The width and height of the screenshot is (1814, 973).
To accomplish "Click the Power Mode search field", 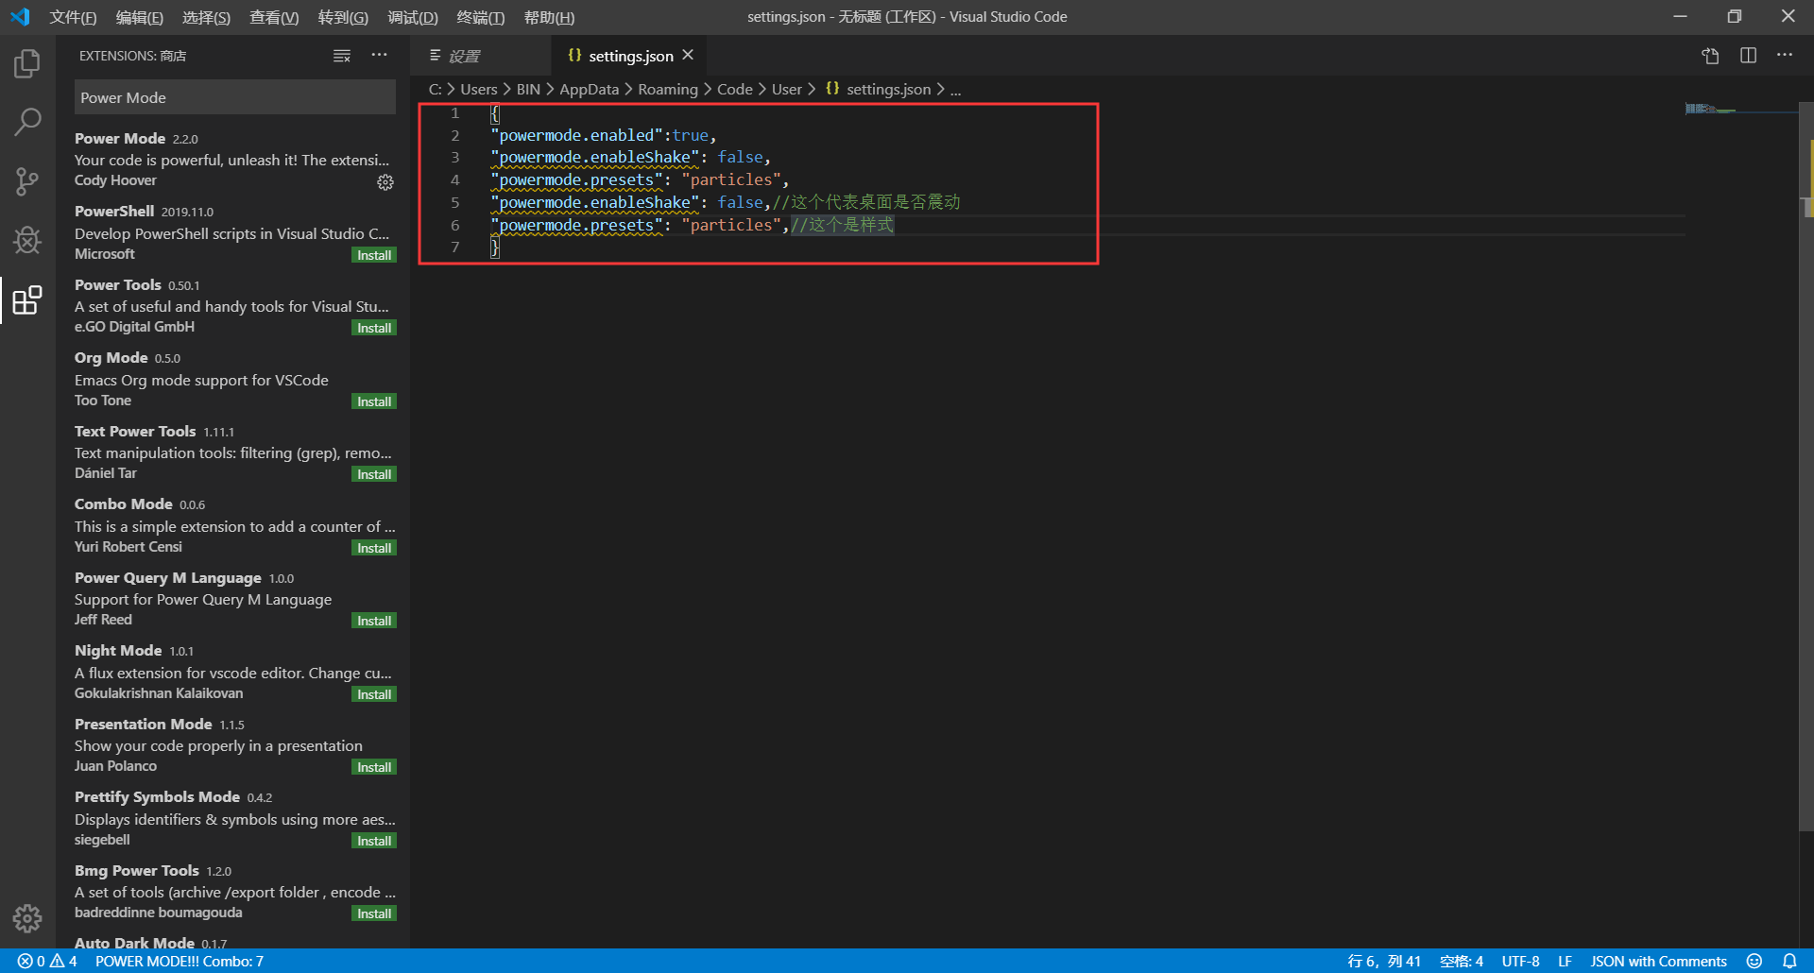I will (x=234, y=96).
